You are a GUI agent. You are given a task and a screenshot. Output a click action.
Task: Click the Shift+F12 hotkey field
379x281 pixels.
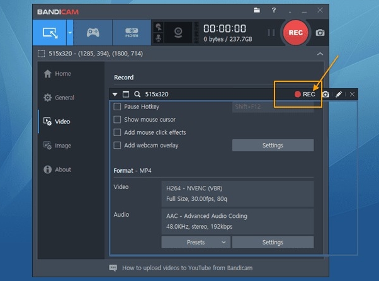click(x=273, y=107)
